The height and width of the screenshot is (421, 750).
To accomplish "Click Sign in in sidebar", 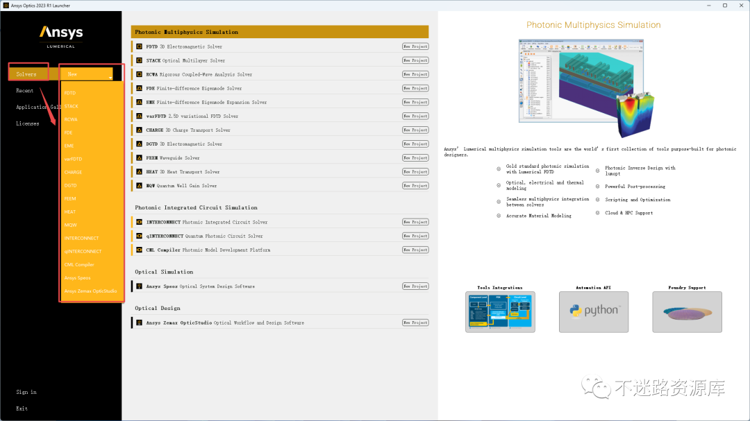I will (26, 392).
